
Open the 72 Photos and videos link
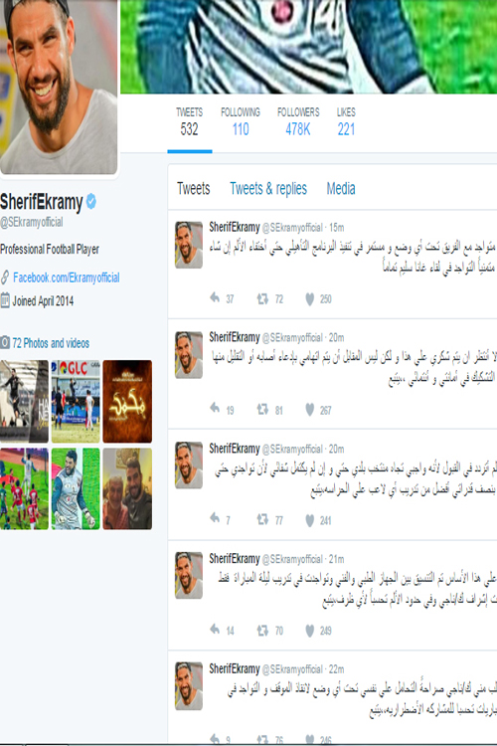click(51, 343)
